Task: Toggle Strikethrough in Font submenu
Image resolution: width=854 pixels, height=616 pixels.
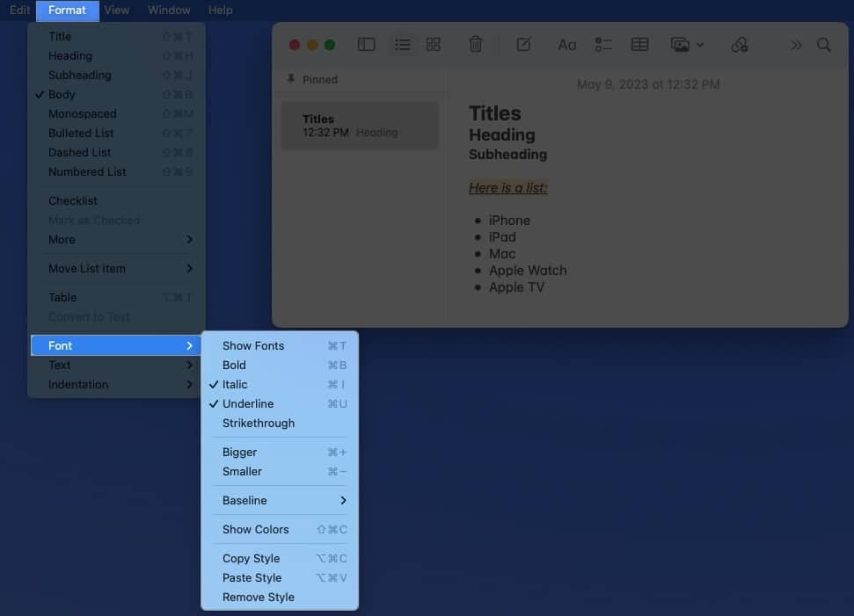Action: coord(280,424)
